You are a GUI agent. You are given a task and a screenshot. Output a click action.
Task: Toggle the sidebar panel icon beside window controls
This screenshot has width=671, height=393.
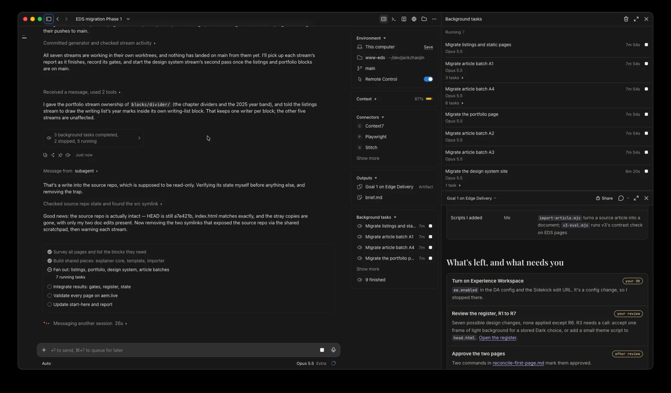click(49, 19)
